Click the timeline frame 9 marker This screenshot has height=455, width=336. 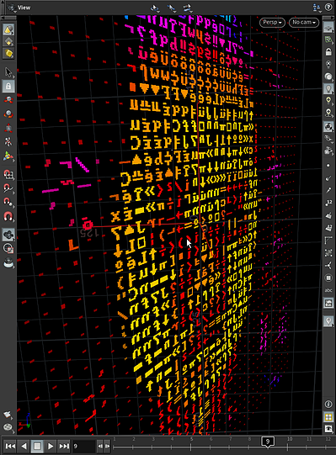tap(268, 442)
